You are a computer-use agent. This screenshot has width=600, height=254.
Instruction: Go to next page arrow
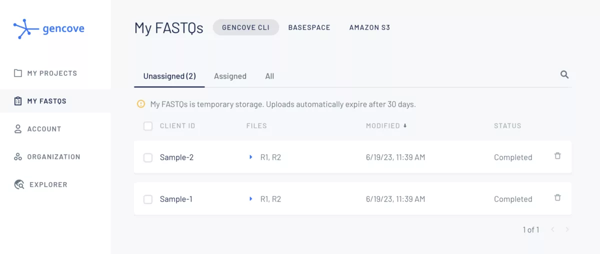tap(567, 229)
